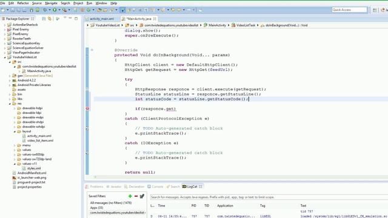Collapse the values-v11 folder
Screen dimensions: 388x218
(15, 164)
